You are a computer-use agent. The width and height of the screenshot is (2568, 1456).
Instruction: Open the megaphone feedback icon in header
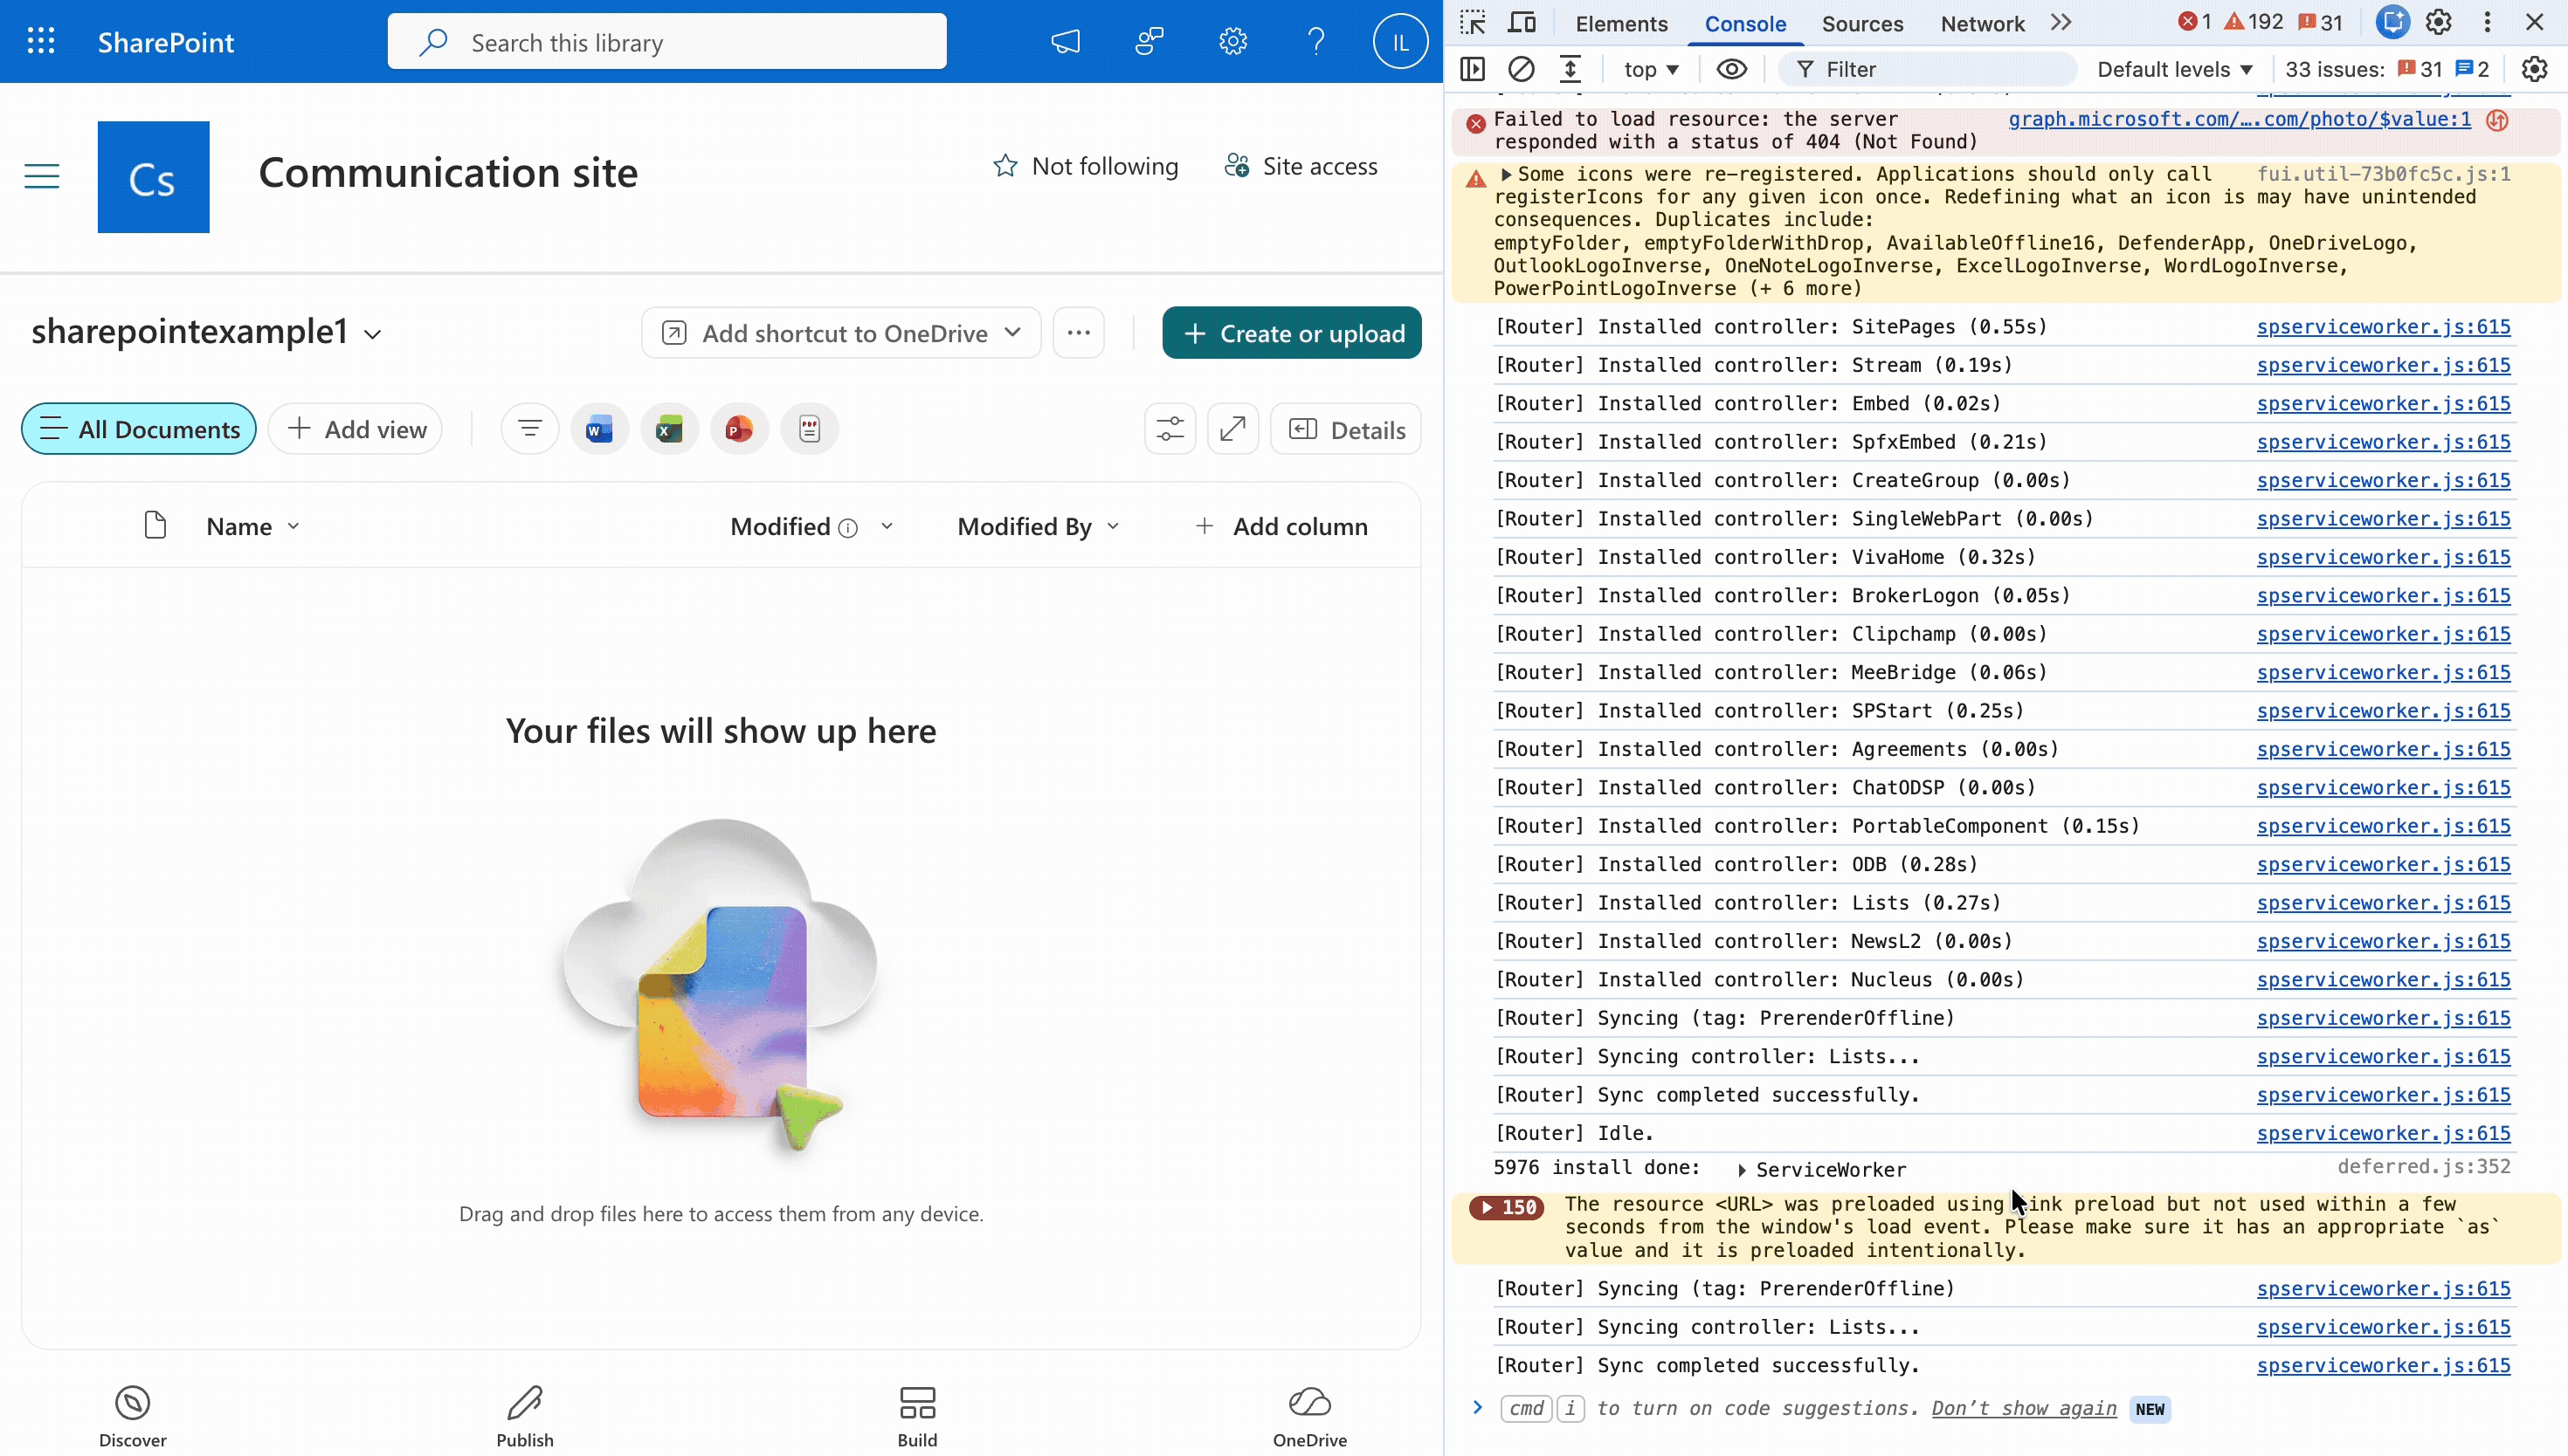point(1066,41)
